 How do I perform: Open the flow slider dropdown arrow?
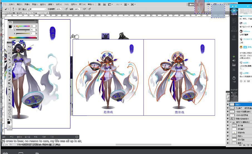(81, 9)
